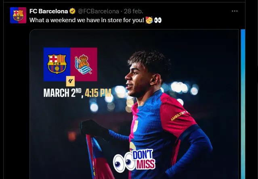The width and height of the screenshot is (258, 179).
Task: Click the Barcelona crest in the match graphic
Action: click(x=57, y=64)
